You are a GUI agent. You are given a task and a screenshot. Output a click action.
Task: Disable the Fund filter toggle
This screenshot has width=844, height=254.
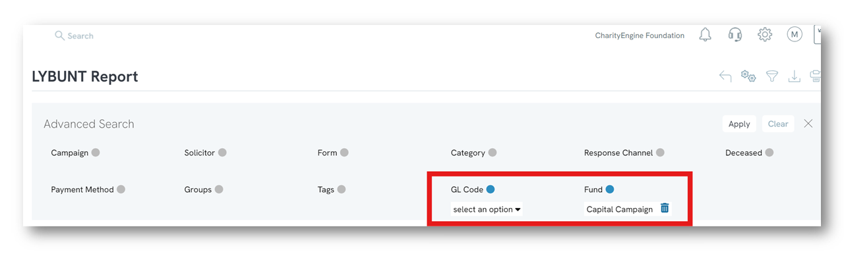click(x=610, y=190)
